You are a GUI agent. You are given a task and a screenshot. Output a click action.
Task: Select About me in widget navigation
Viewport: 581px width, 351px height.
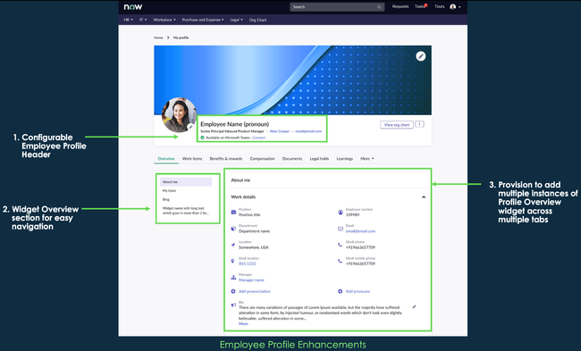pyautogui.click(x=186, y=182)
